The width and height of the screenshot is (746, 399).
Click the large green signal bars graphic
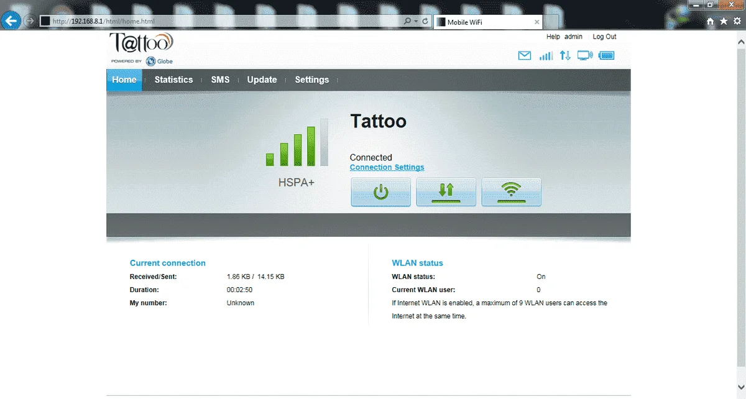[x=297, y=142]
